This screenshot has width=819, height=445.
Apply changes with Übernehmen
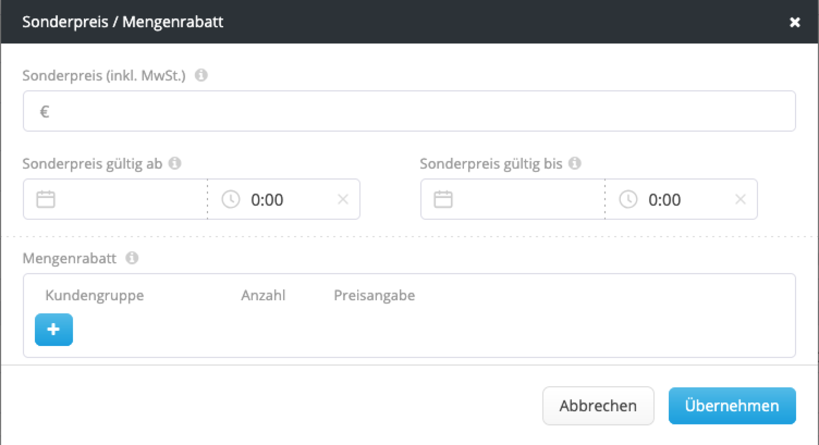(732, 405)
